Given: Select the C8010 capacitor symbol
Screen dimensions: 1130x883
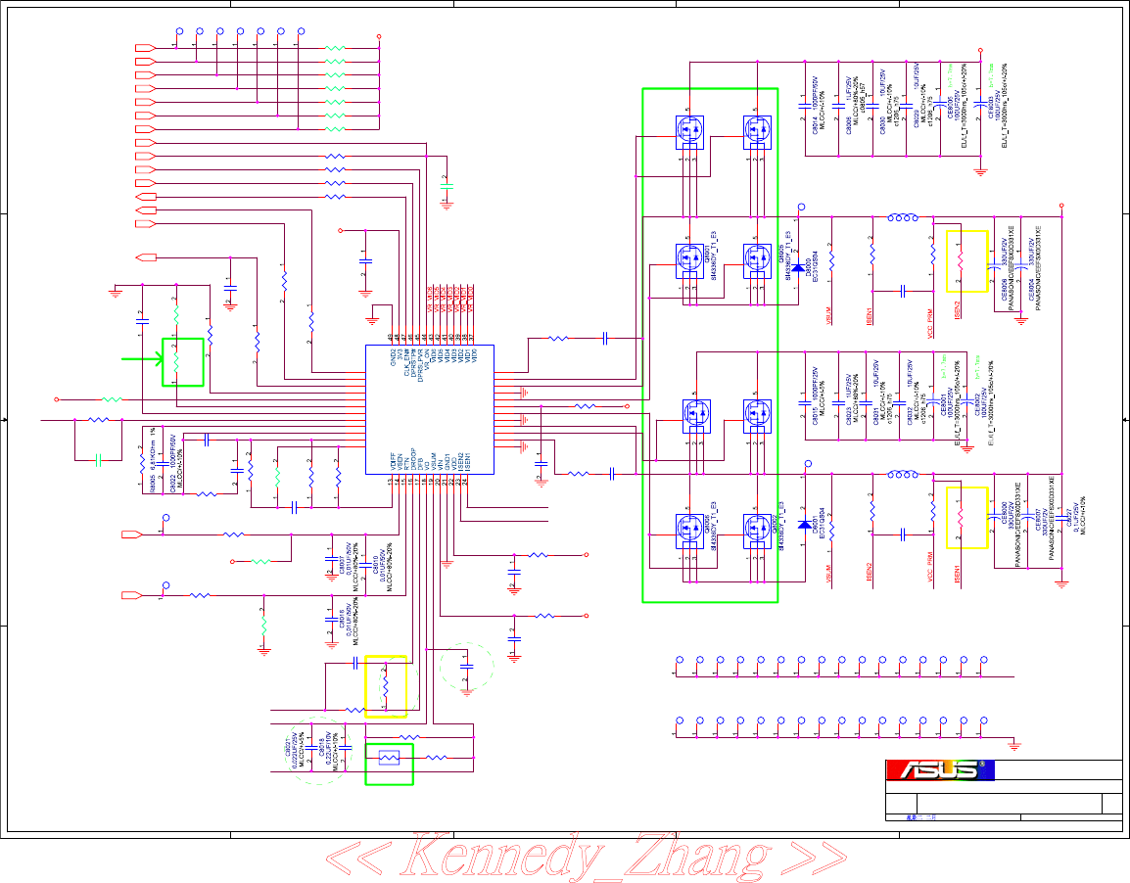Looking at the screenshot, I should coord(365,567).
